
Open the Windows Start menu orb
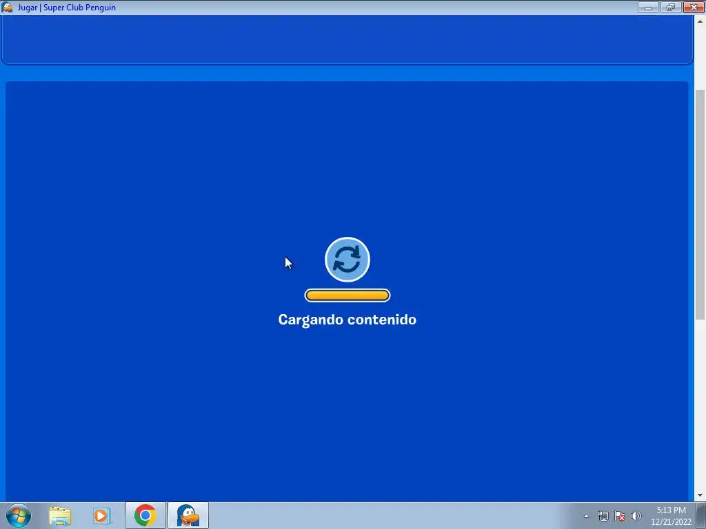click(x=19, y=515)
